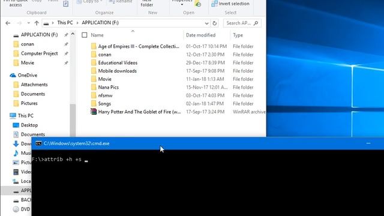Viewport: 384px width, 216px height.
Task: Open APPLICATION (F:) in Quick access
Action: [39, 35]
